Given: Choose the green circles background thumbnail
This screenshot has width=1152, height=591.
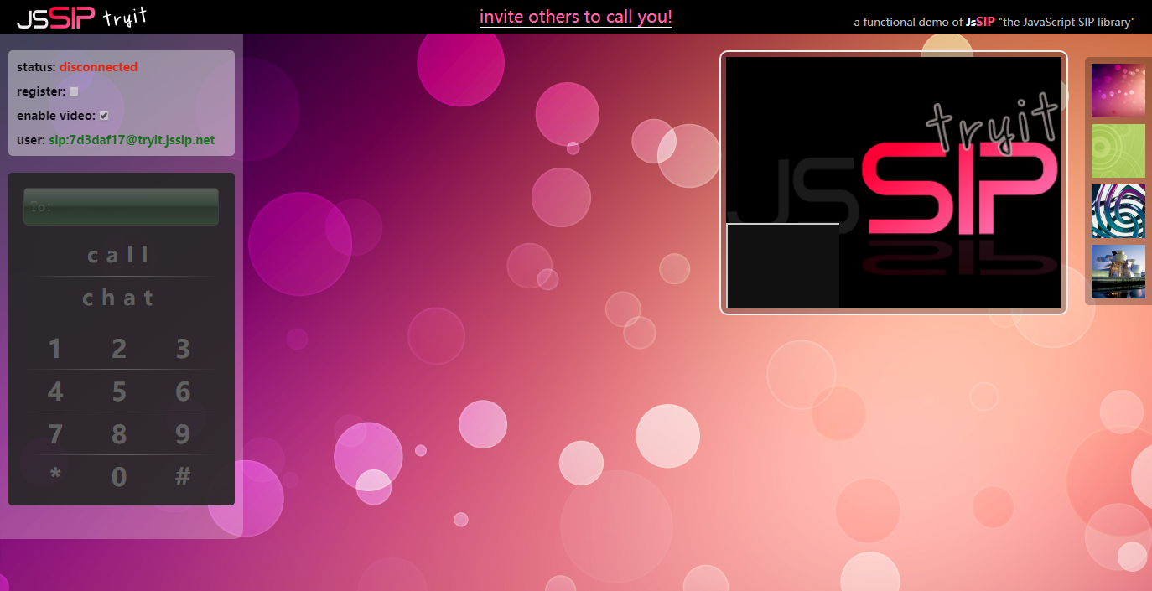Looking at the screenshot, I should click(x=1118, y=150).
